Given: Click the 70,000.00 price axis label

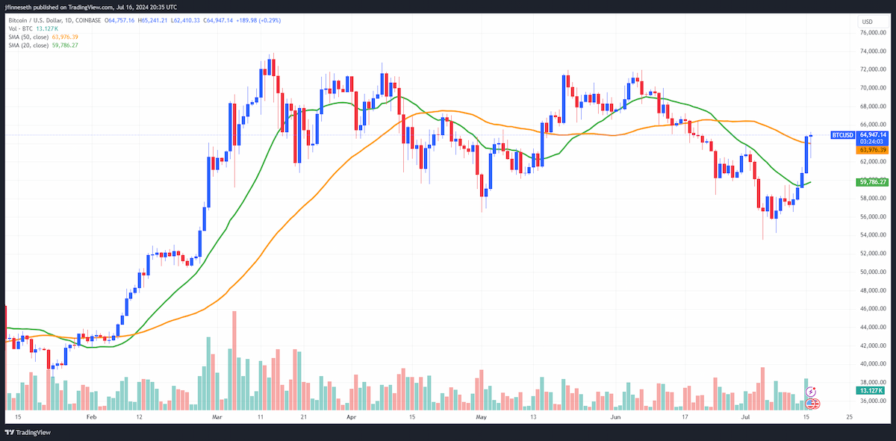Looking at the screenshot, I should (872, 88).
